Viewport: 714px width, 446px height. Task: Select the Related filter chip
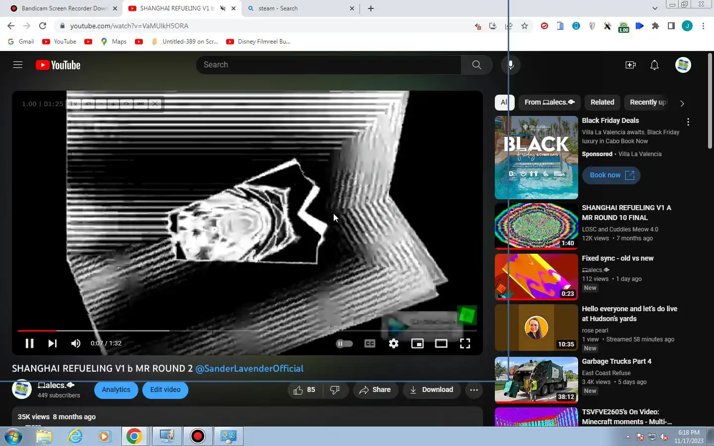coord(602,103)
